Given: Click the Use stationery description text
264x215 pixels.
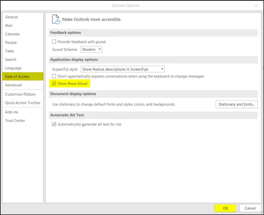Looking at the screenshot, I should click(x=114, y=104).
